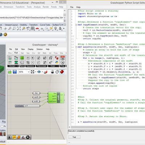Click the numCopies number slider
The height and width of the screenshot is (145, 145).
(28, 106)
